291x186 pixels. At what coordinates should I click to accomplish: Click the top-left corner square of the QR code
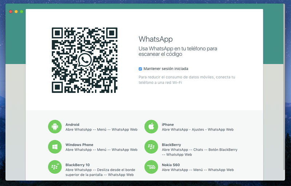coord(58,33)
